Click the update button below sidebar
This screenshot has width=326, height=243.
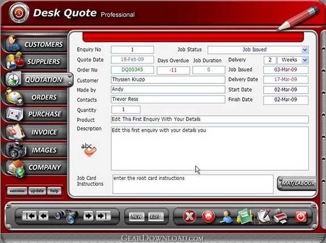click(x=37, y=191)
